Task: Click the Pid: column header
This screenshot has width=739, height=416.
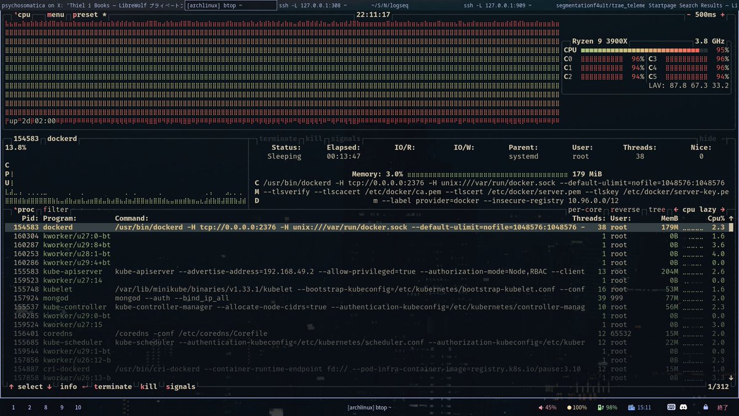Action: click(x=29, y=218)
